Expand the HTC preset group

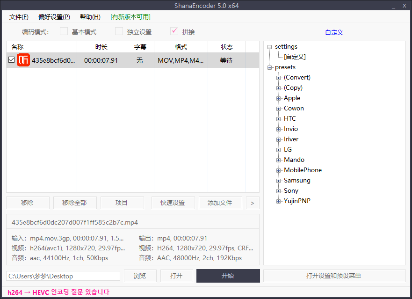click(279, 119)
